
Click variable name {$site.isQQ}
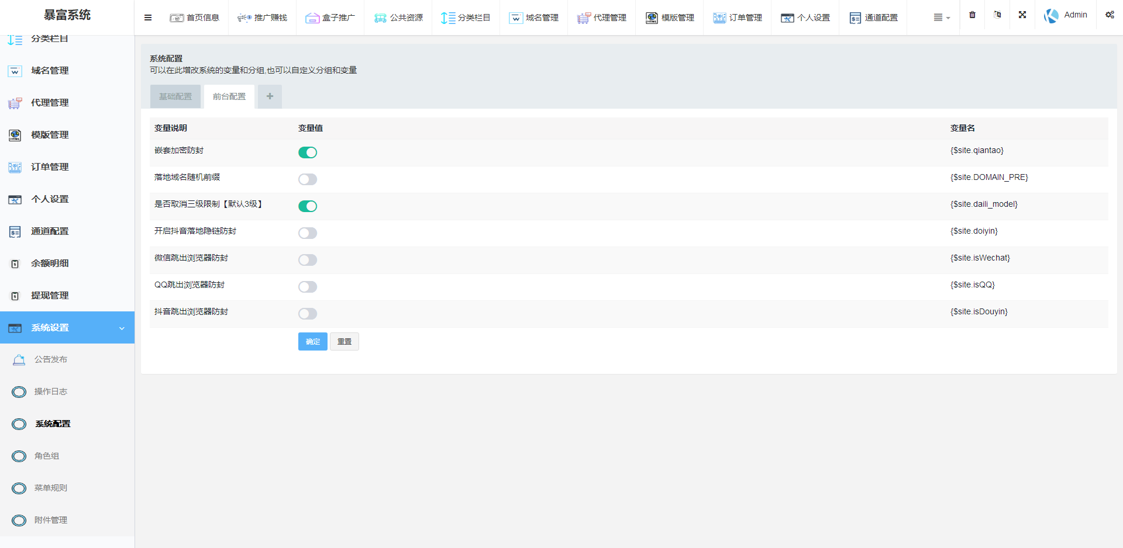[973, 285]
